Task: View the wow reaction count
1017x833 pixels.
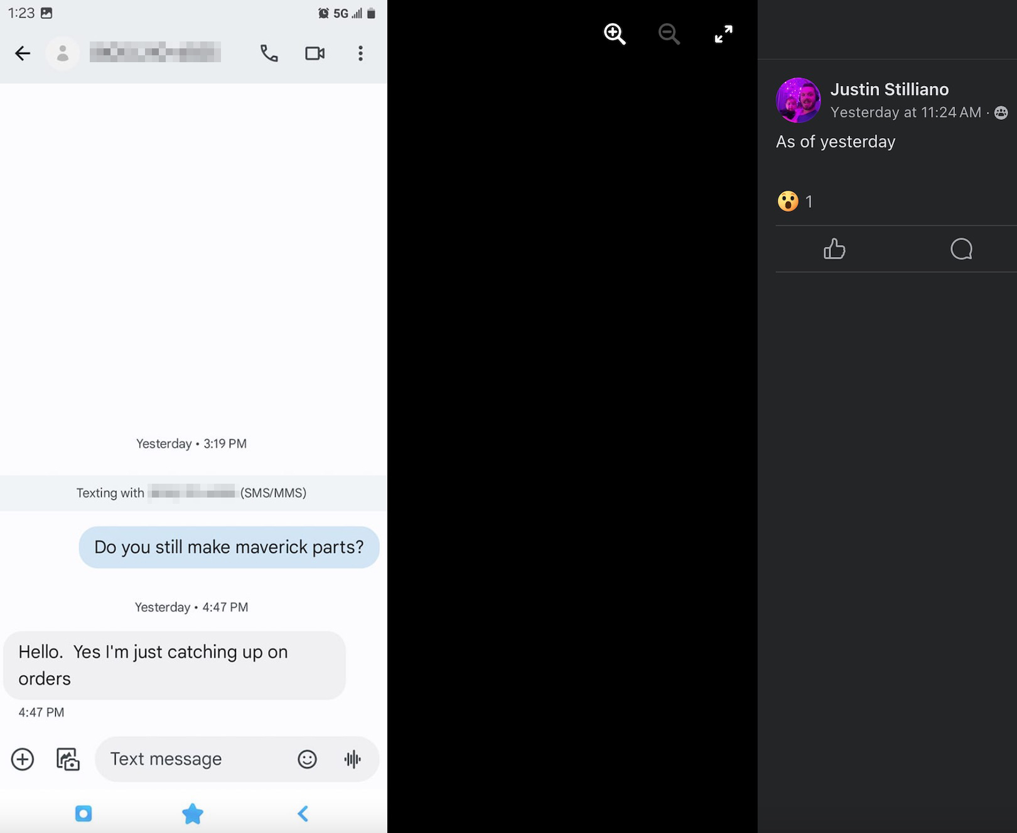Action: (x=795, y=201)
